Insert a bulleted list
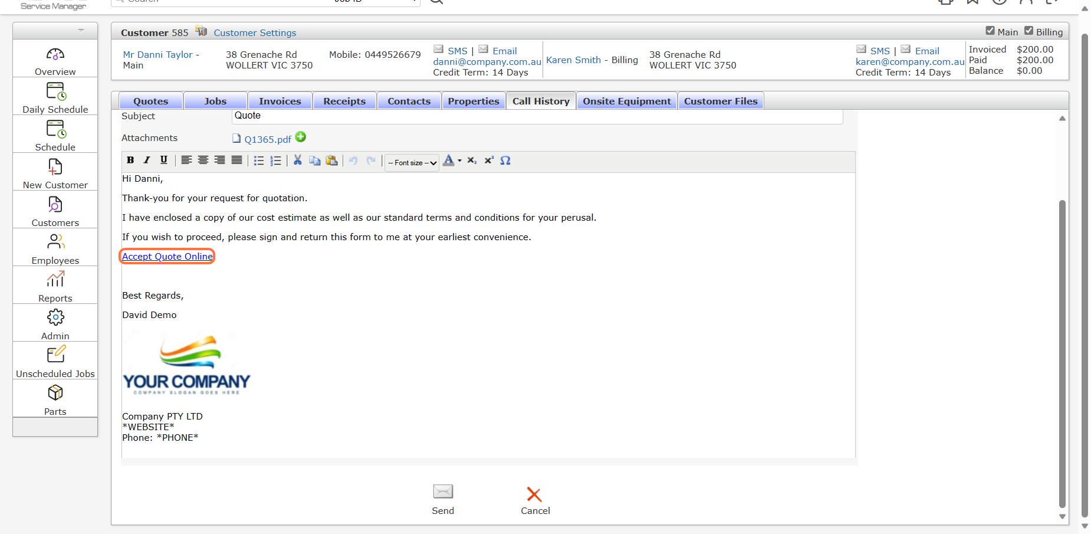Screen dimensions: 1091x534 (x=258, y=160)
